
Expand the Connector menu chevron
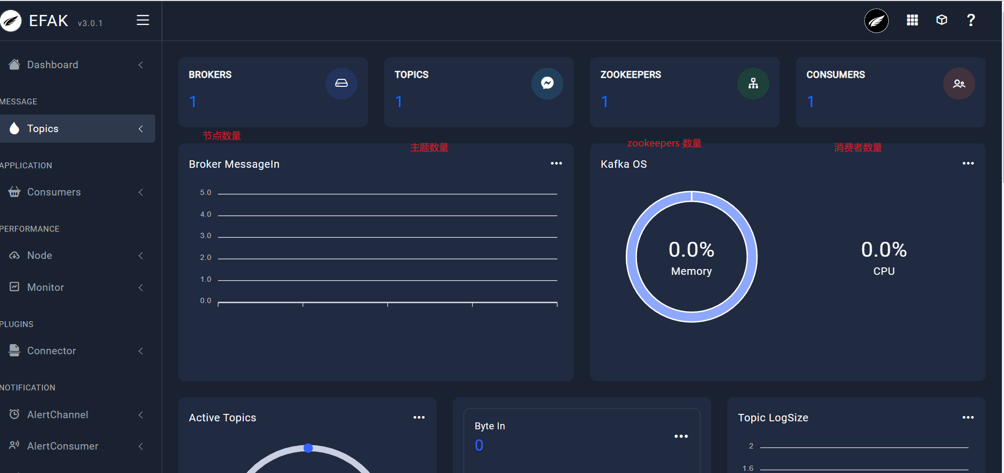pos(141,351)
